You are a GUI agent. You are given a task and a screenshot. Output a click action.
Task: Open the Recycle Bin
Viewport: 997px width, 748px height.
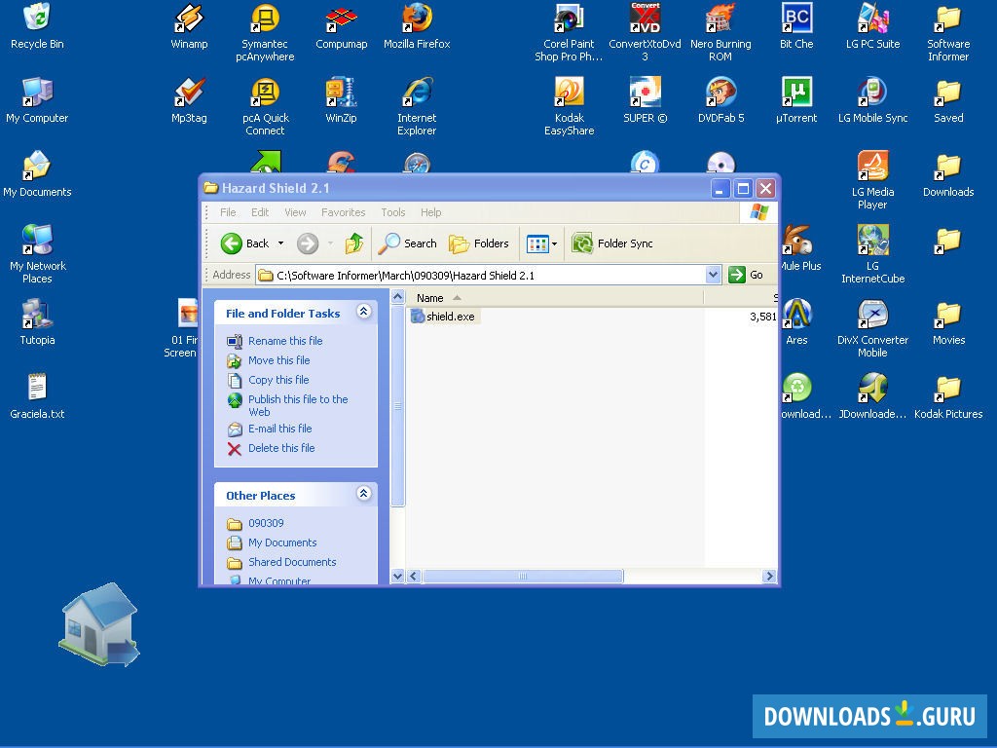pyautogui.click(x=36, y=19)
